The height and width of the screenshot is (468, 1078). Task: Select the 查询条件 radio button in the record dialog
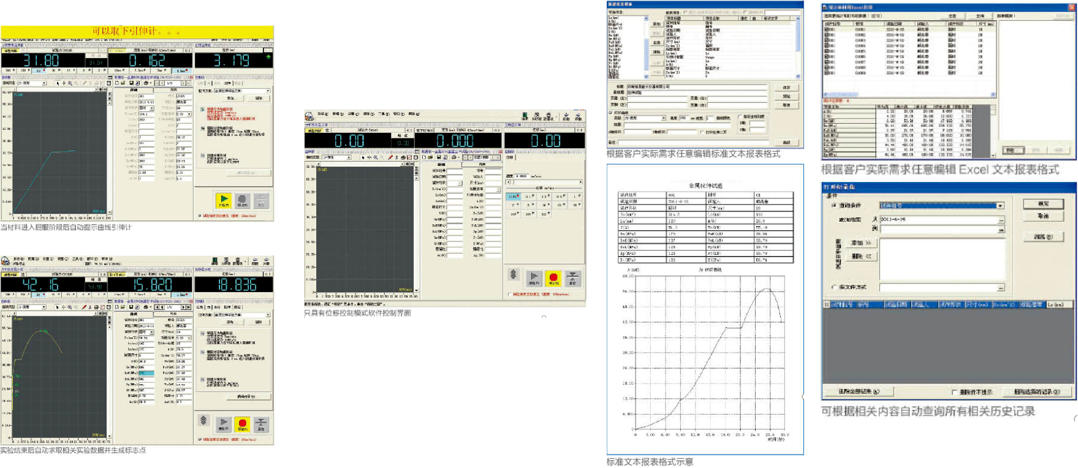(834, 205)
